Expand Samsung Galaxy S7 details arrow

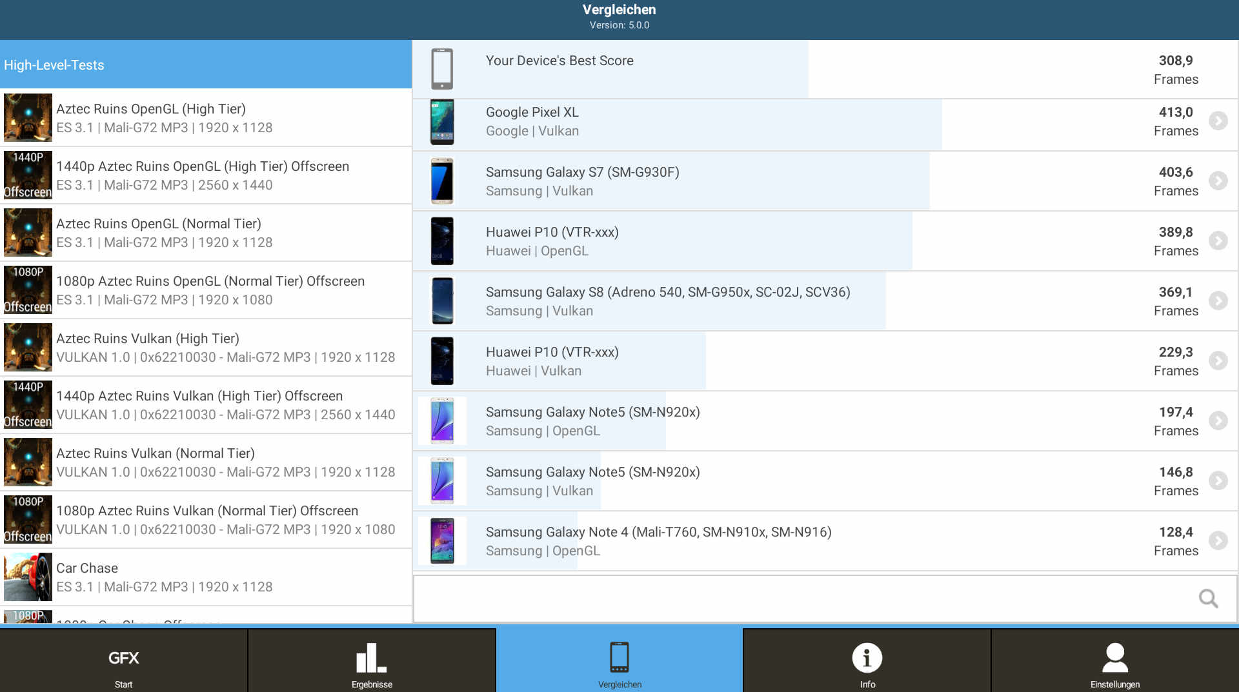pyautogui.click(x=1218, y=181)
